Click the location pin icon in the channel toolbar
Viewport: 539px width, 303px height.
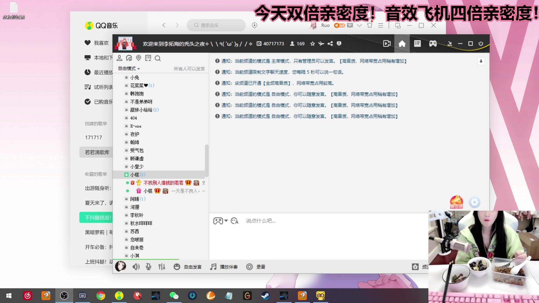click(x=138, y=58)
